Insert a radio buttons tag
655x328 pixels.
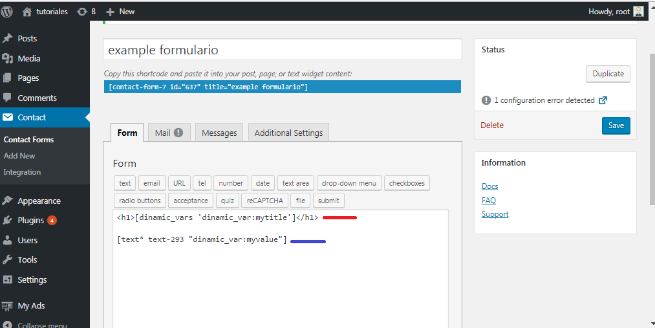pos(140,201)
